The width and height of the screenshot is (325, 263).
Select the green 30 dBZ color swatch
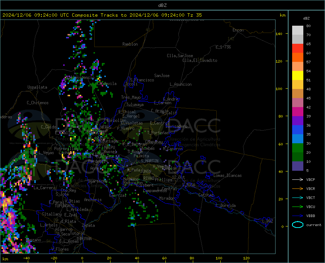pos(298,148)
